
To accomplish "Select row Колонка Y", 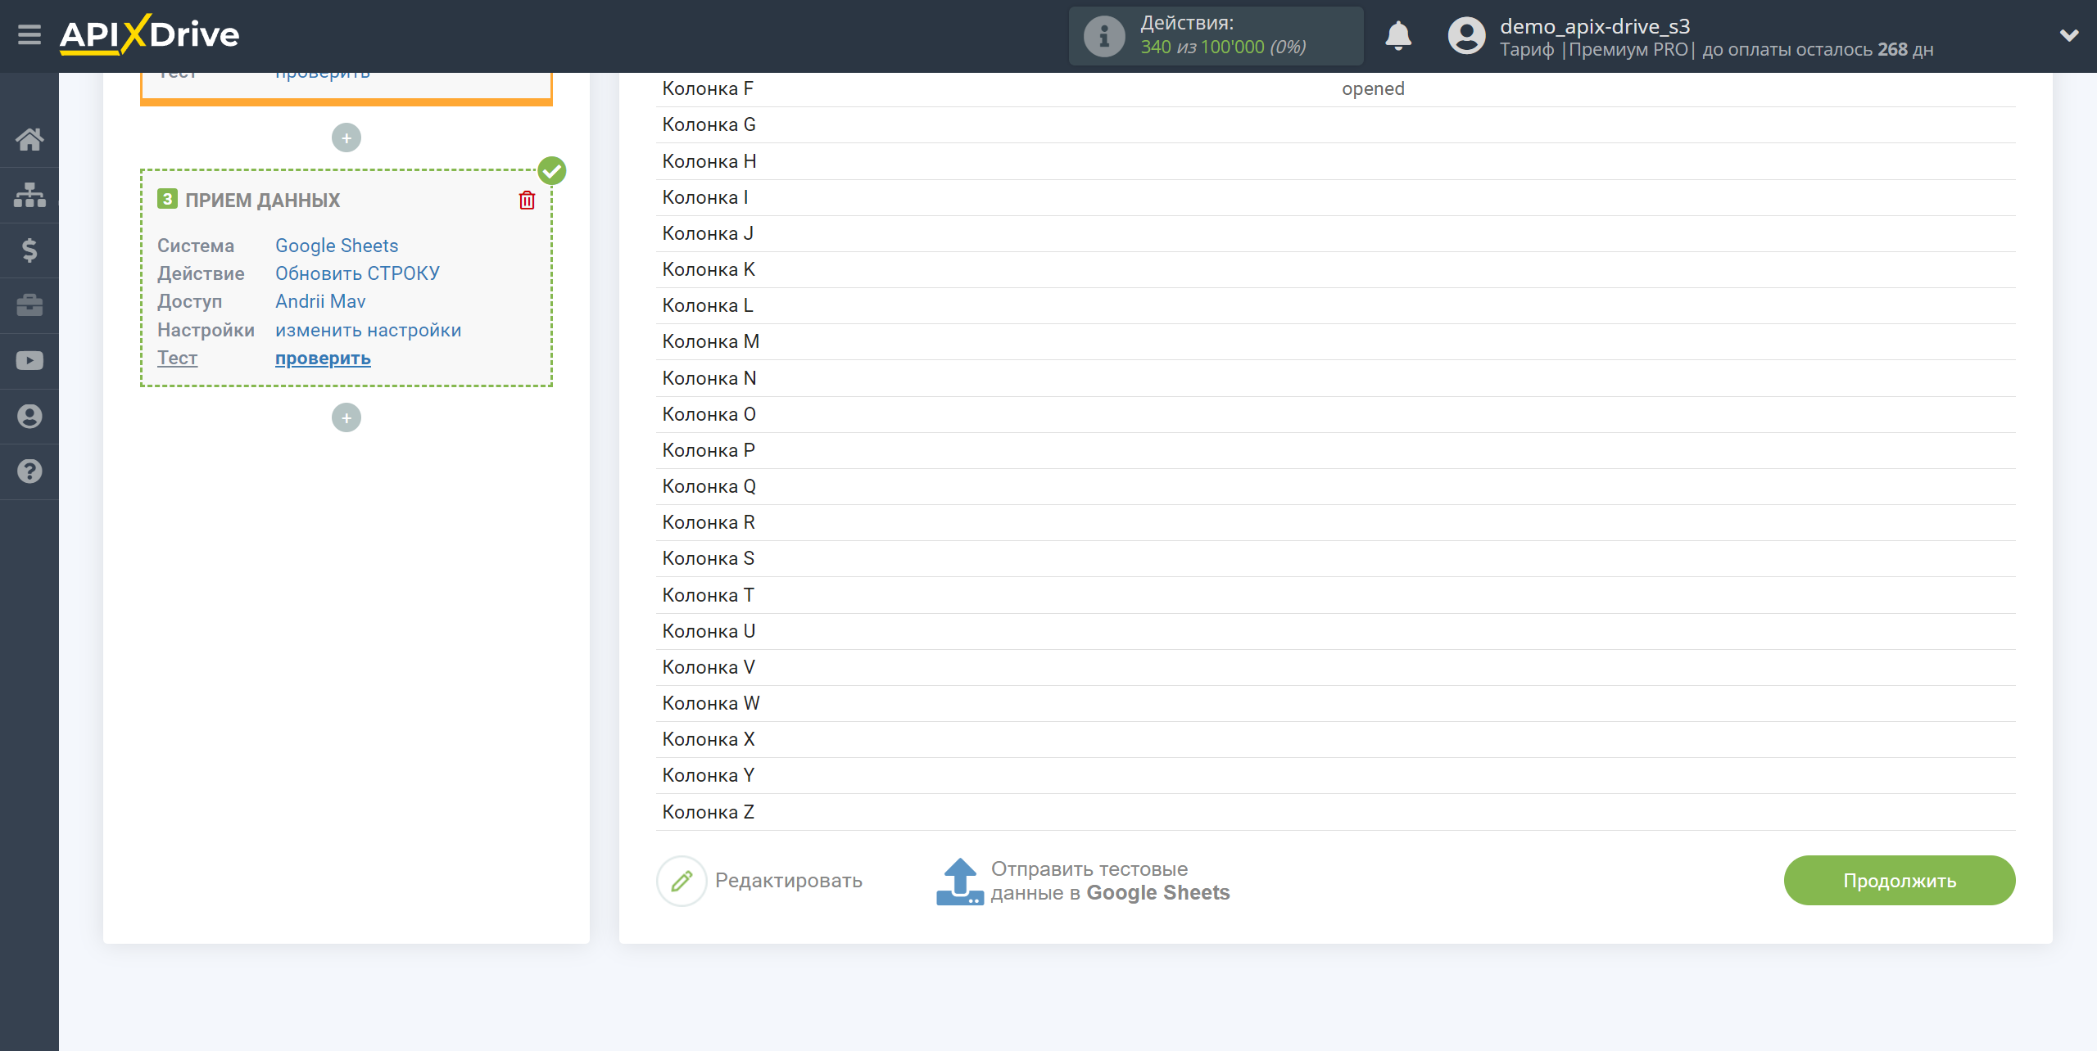I will [x=1335, y=775].
